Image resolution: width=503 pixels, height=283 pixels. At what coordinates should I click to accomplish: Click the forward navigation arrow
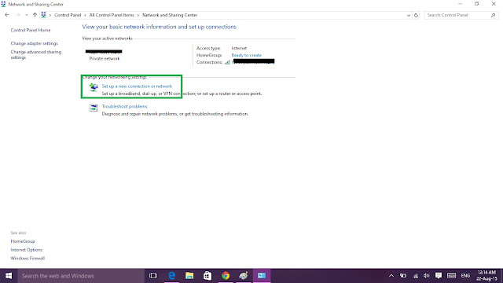point(17,15)
